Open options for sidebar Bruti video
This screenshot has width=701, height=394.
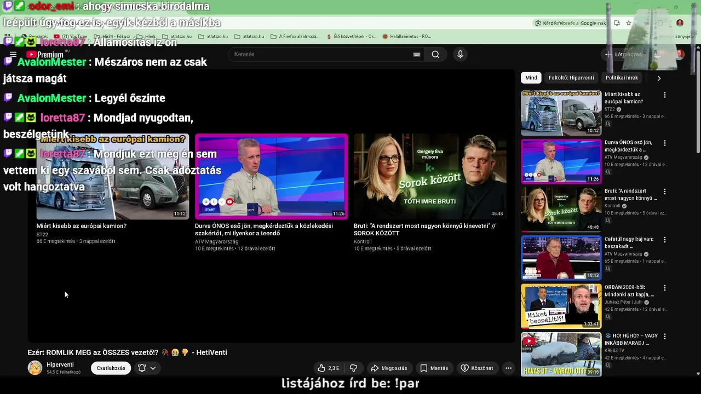[665, 192]
